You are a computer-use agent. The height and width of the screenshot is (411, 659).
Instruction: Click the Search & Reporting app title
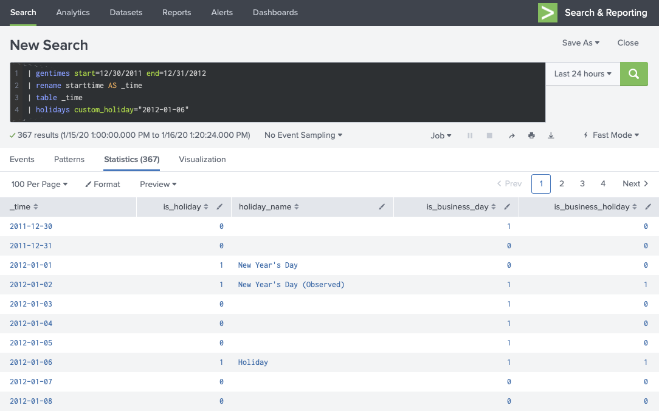click(606, 13)
